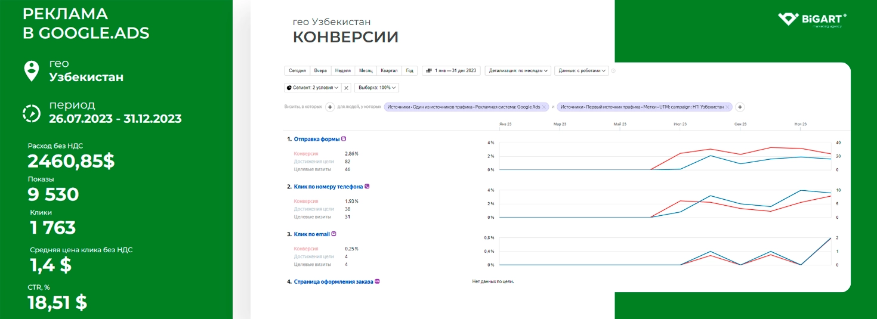This screenshot has height=319, width=877.
Task: Clear the segment with the X button
Action: tap(346, 88)
